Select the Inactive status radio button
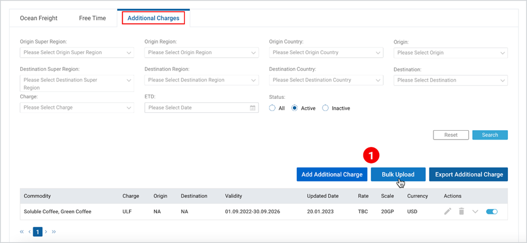 325,108
